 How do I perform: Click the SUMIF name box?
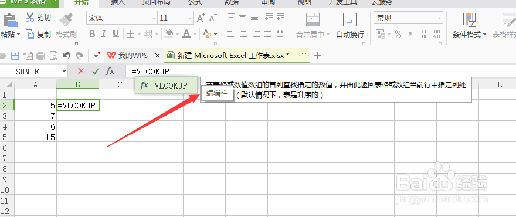[34, 71]
